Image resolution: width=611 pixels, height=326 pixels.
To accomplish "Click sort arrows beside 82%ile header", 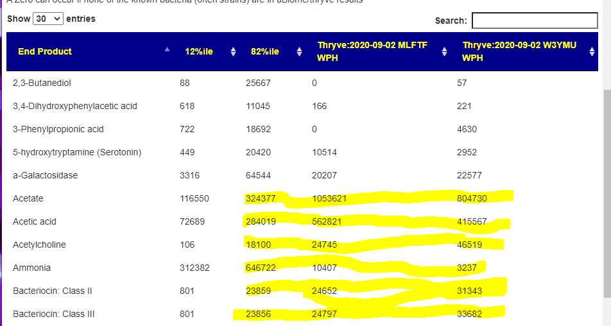I will [x=299, y=52].
